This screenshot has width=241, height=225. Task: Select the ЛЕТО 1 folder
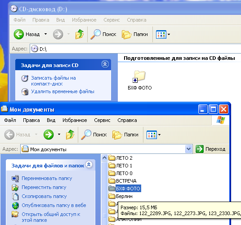[x=120, y=166]
